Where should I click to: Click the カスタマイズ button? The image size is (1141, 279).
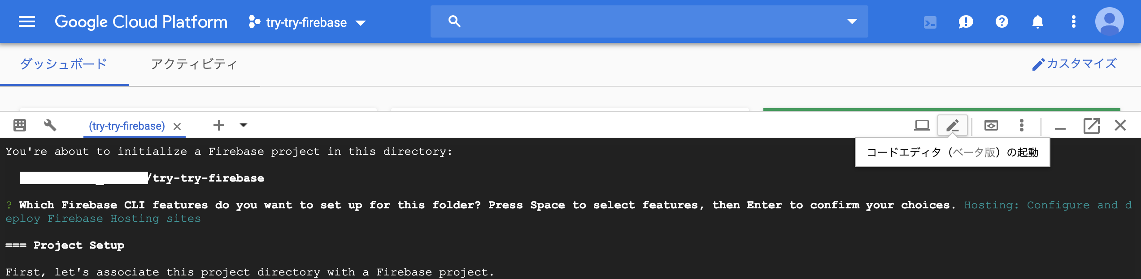coord(1074,64)
